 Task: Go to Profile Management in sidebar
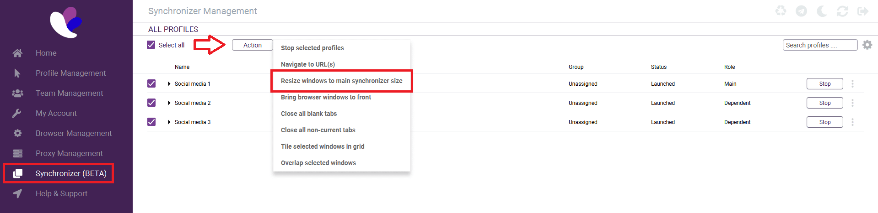click(x=70, y=73)
